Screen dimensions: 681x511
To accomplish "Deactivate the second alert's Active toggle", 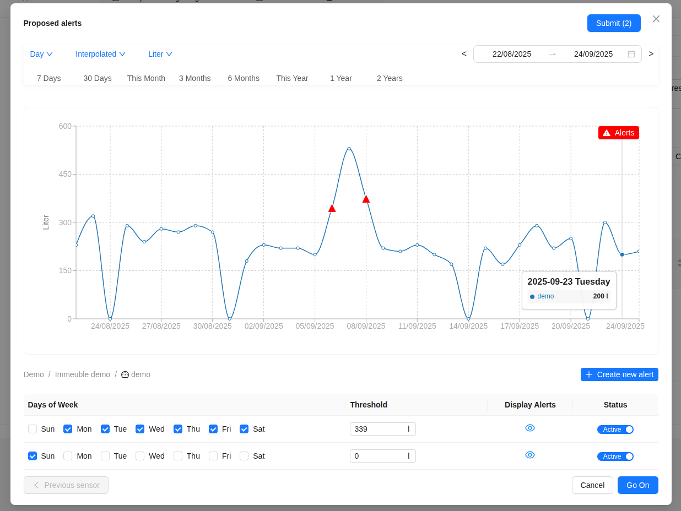I will tap(615, 456).
